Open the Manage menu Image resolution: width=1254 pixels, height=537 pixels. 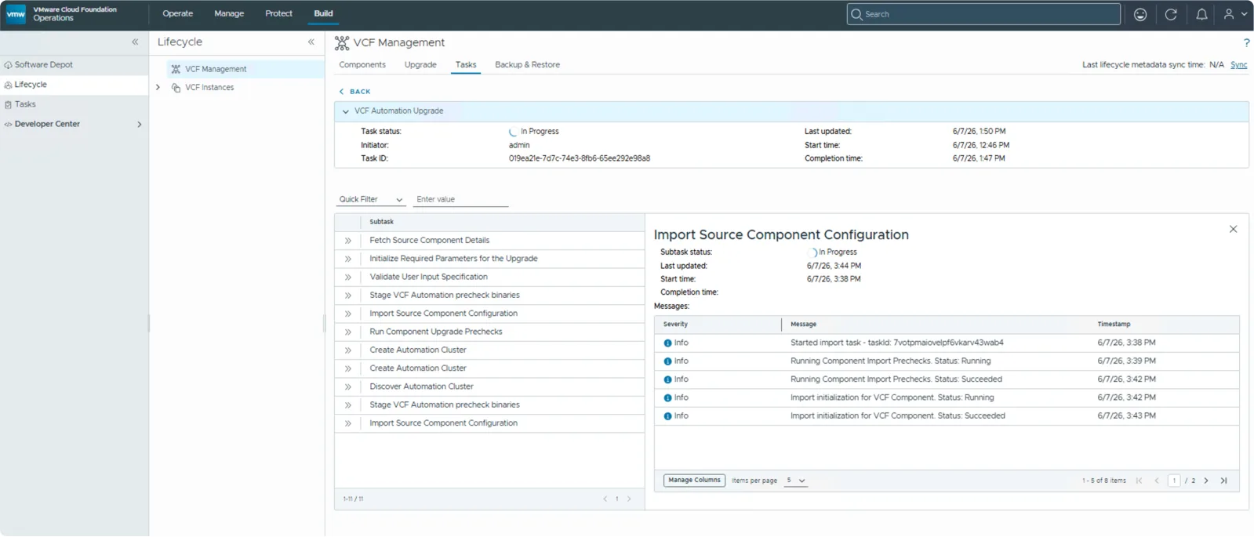click(x=229, y=13)
